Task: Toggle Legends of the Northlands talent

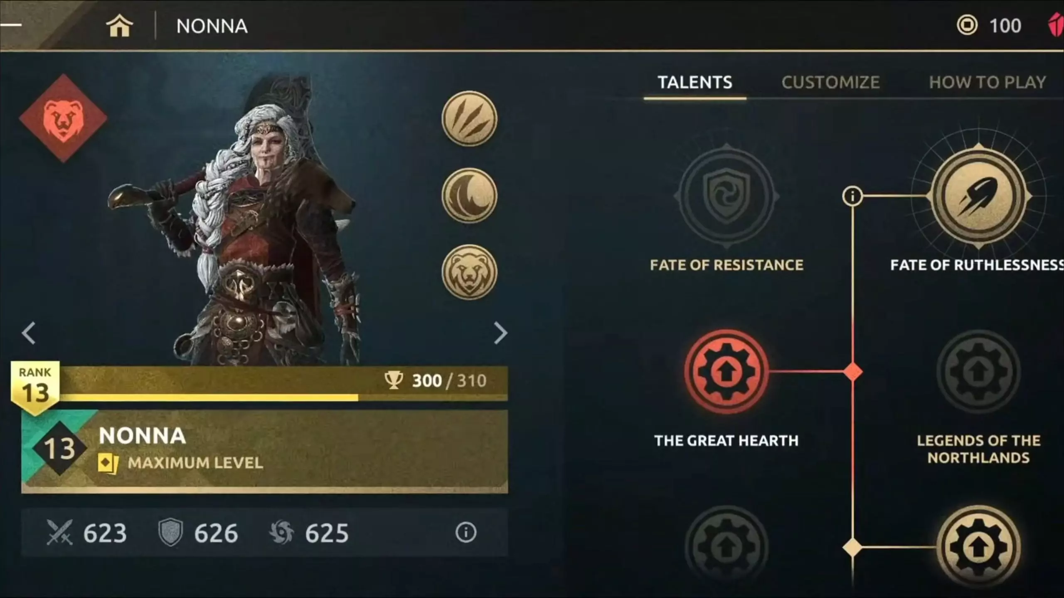Action: pos(979,372)
